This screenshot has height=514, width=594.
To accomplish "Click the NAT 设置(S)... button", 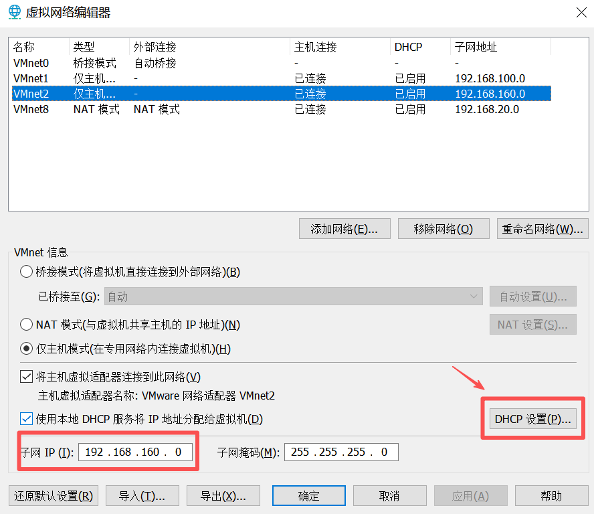I will pos(532,325).
